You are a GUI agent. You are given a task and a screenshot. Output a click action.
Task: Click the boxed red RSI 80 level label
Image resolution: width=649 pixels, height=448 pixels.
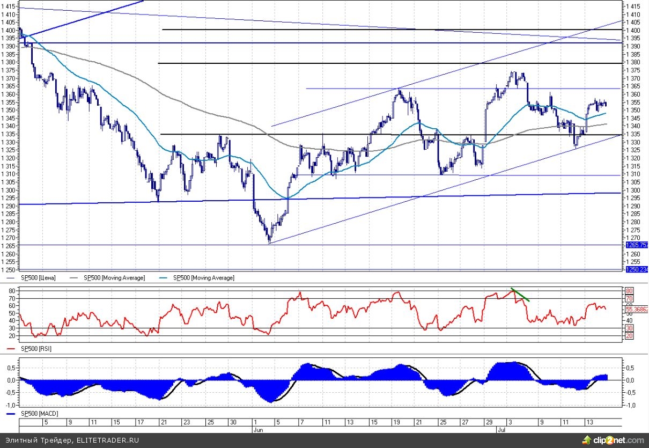(x=629, y=290)
